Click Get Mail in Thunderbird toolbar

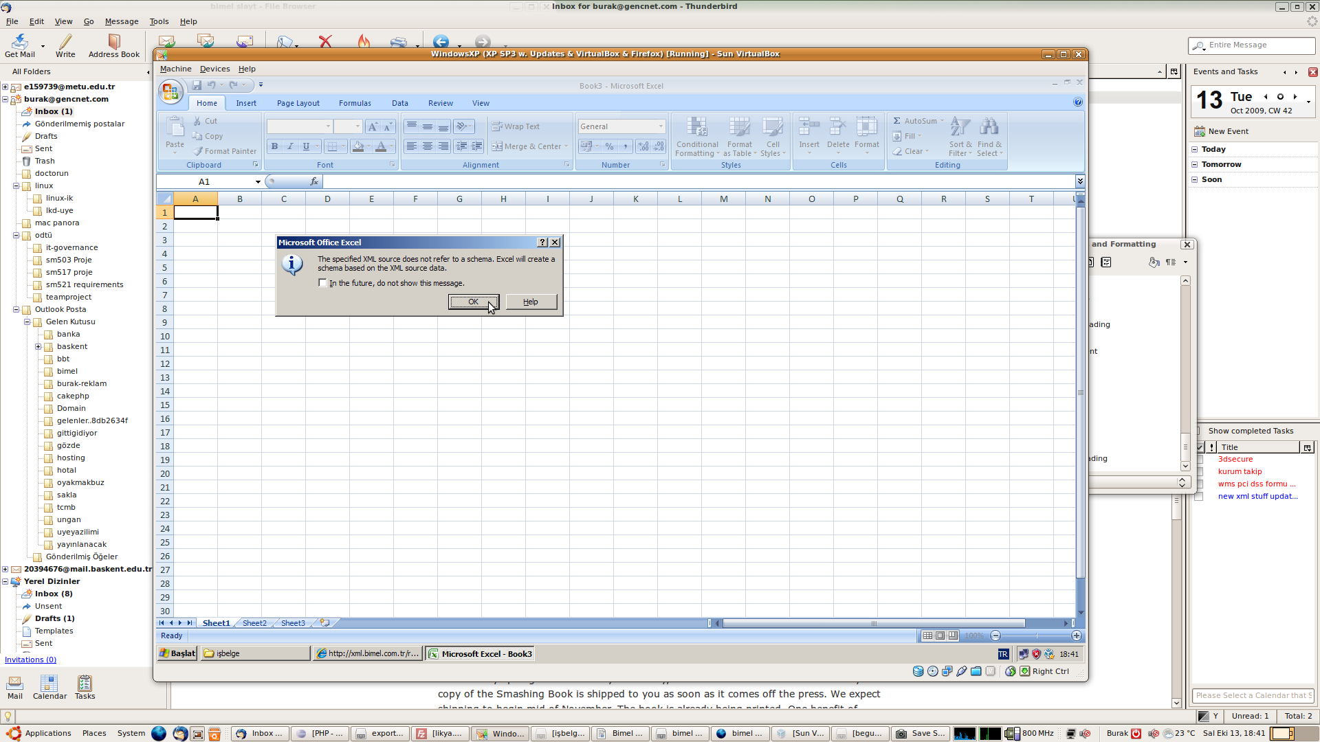(x=20, y=46)
